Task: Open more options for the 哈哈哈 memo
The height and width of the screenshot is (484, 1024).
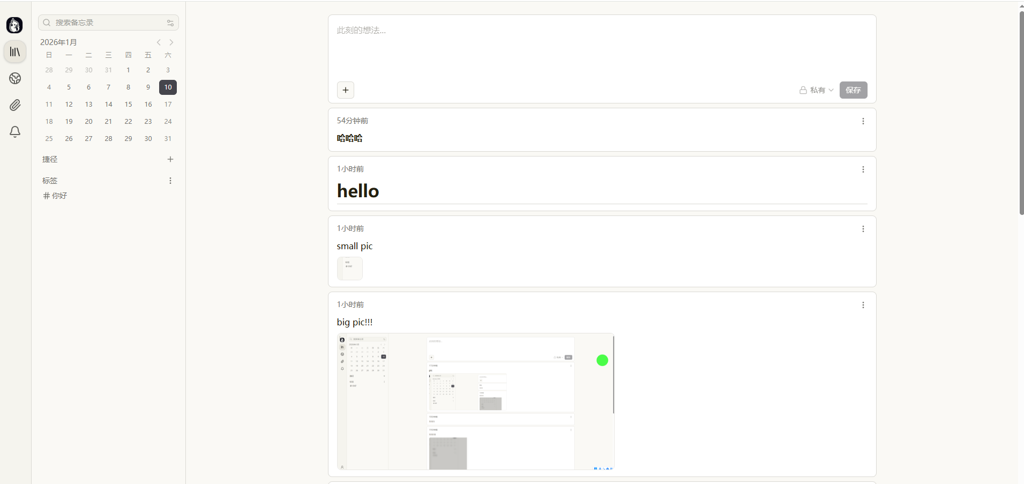Action: tap(863, 121)
